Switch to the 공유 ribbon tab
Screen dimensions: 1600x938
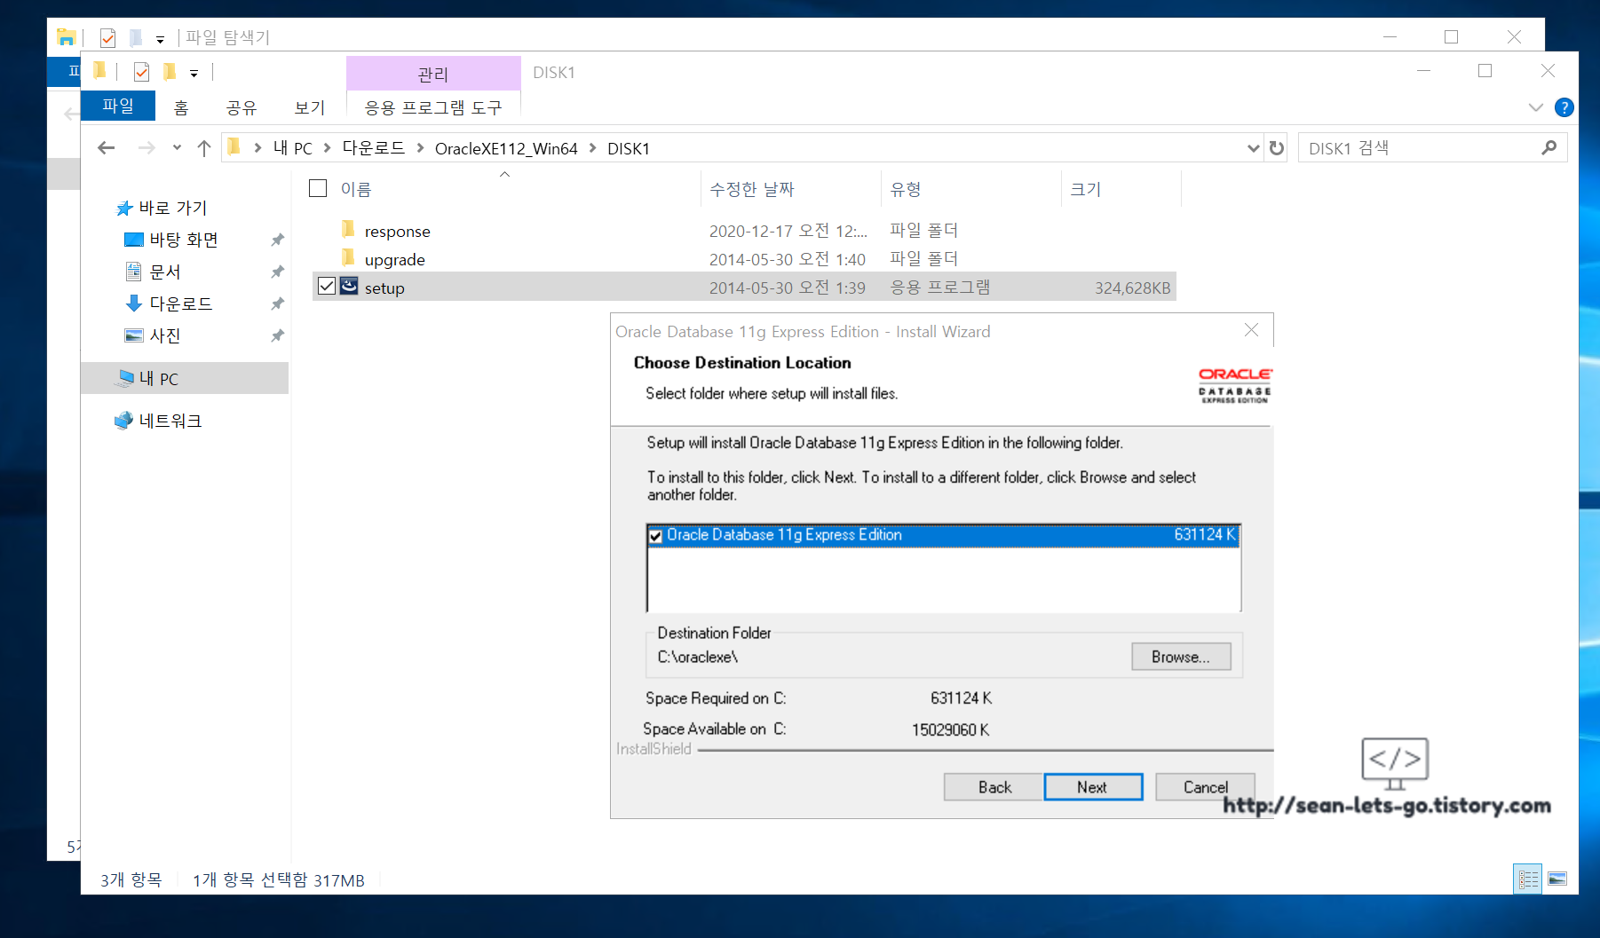(242, 107)
